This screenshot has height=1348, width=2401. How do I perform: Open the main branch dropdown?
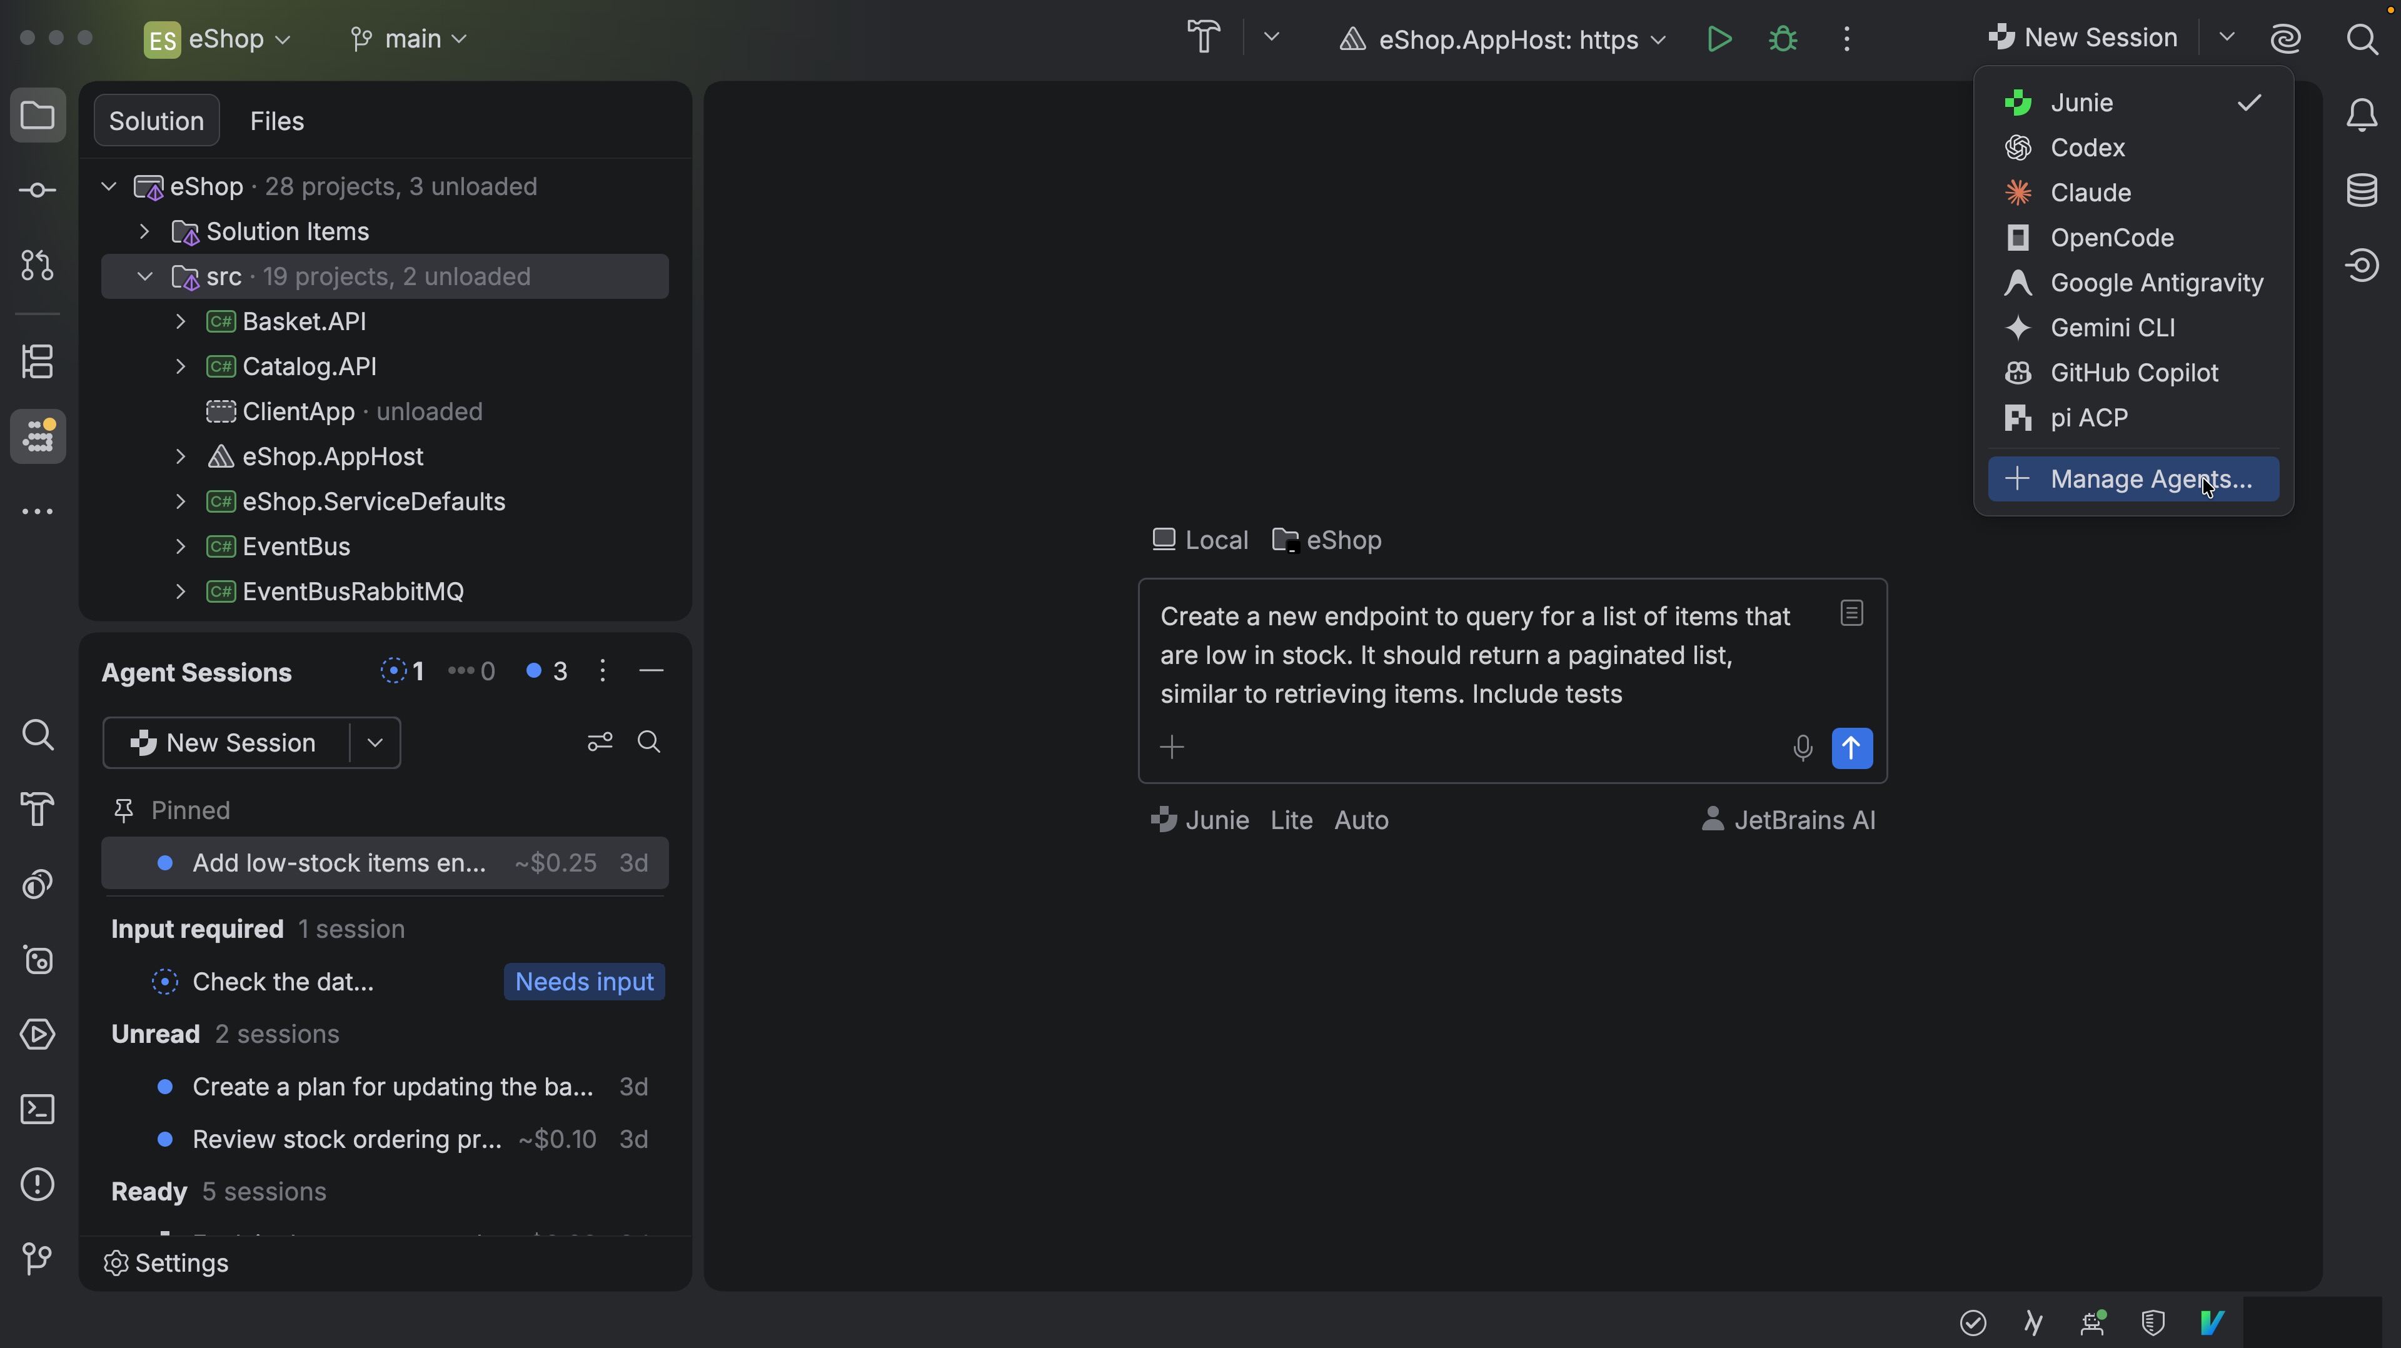tap(408, 39)
